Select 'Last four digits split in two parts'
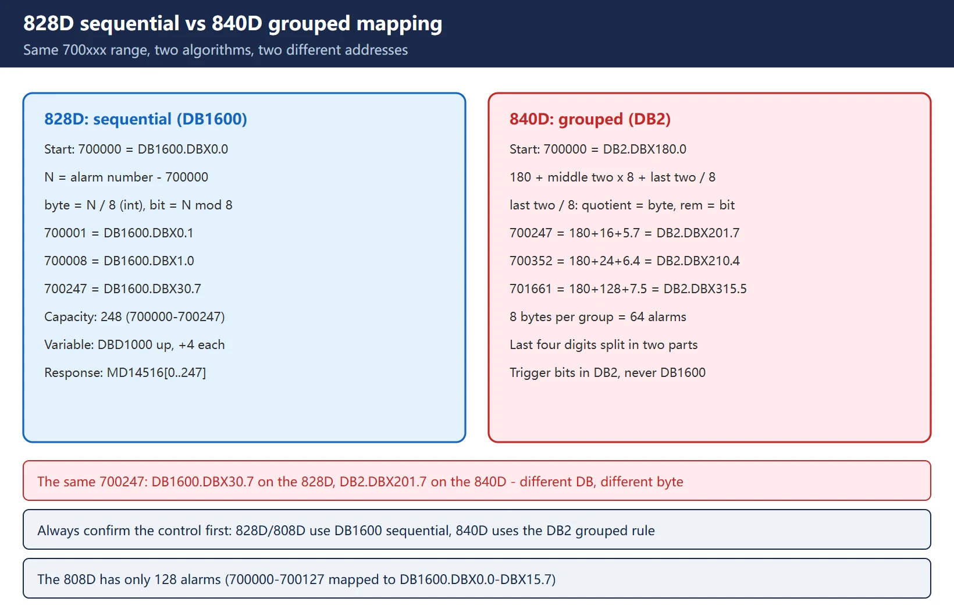Screen dimensions: 954x605 [x=604, y=344]
